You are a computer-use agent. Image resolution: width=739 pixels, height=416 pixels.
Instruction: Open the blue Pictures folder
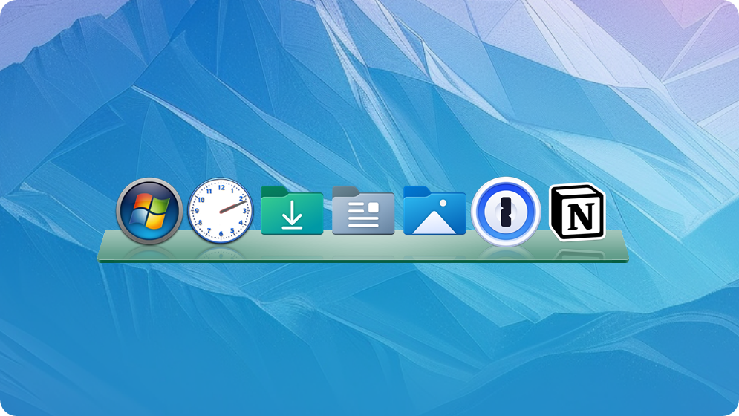[x=434, y=210]
